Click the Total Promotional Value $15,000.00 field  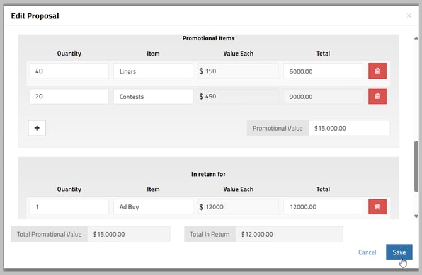point(128,234)
